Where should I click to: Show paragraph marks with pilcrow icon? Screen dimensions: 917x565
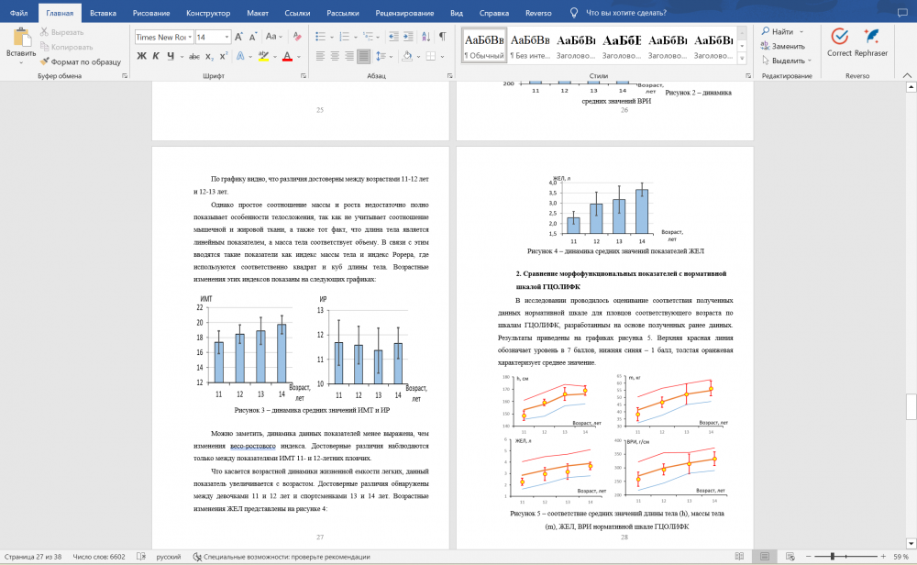tap(441, 37)
